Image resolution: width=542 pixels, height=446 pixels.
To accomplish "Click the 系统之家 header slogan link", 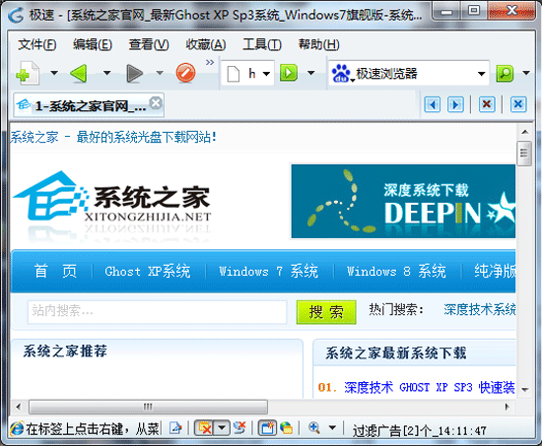I will (x=113, y=137).
